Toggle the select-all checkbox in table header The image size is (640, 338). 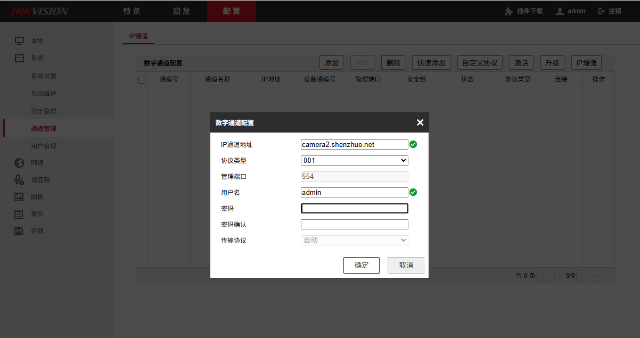tap(142, 80)
